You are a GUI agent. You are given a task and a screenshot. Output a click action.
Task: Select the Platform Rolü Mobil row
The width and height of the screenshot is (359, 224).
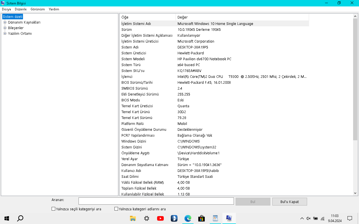(x=215, y=123)
